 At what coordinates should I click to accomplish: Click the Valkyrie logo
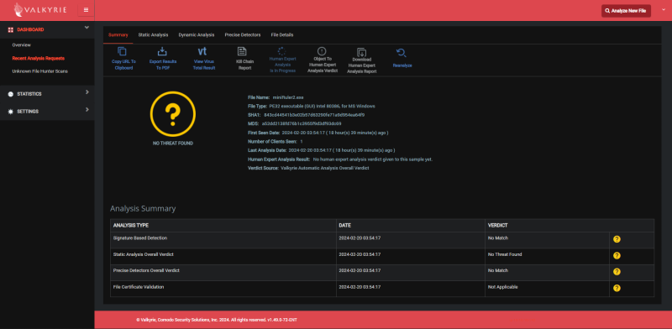pyautogui.click(x=39, y=9)
